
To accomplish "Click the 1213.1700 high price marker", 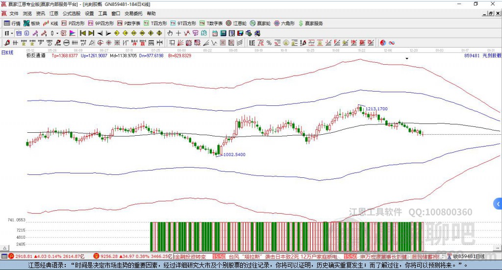I will click(x=376, y=108).
